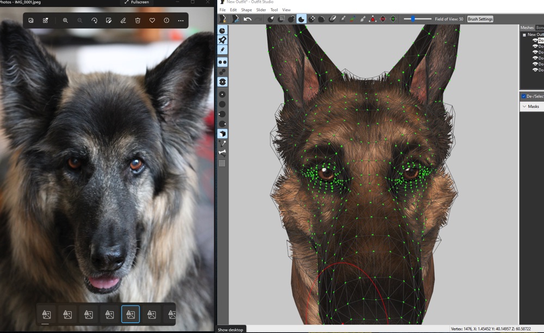
Task: Hide the topmost mesh using its eye icon
Action: tap(535, 41)
